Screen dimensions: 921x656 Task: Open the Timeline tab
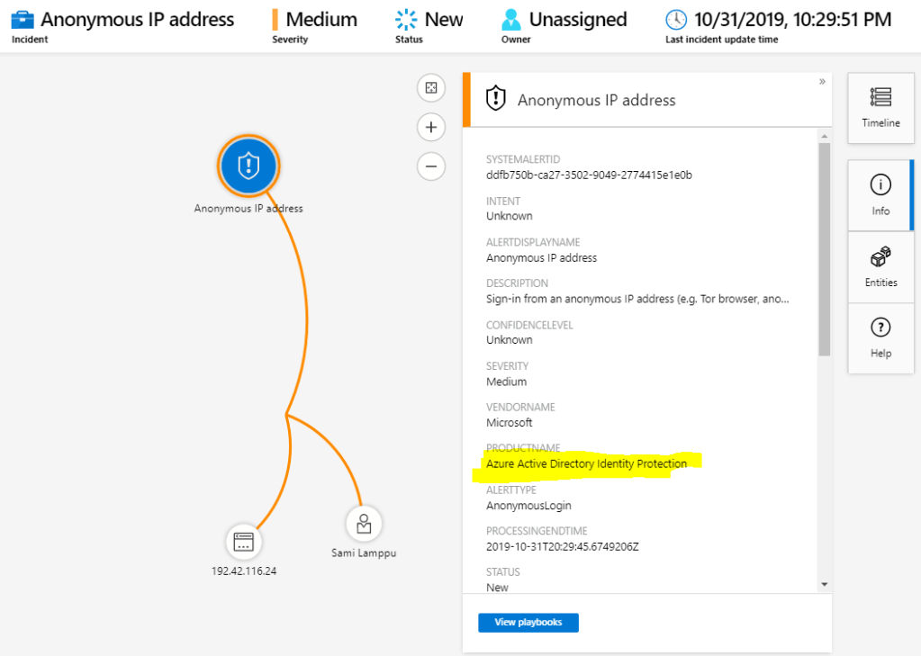coord(880,107)
